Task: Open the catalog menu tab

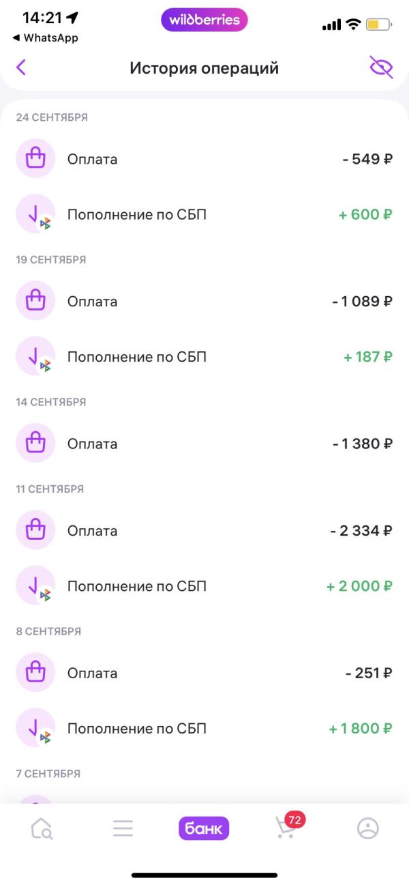Action: [x=123, y=828]
